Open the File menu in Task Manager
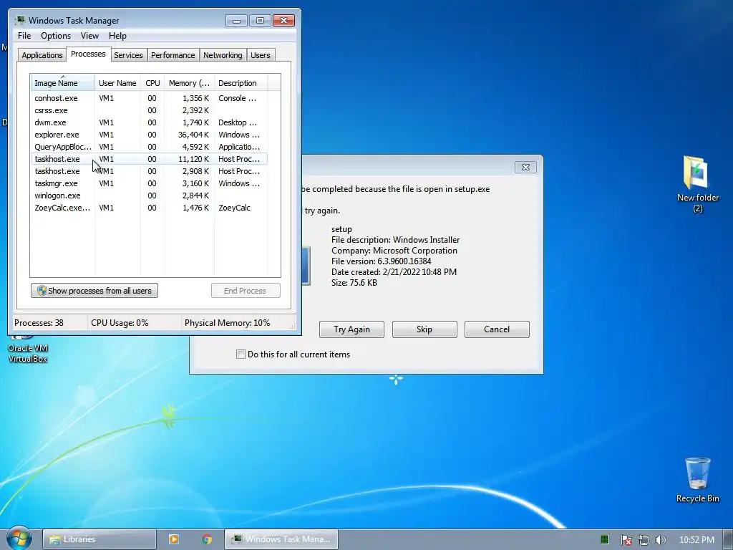The width and height of the screenshot is (733, 550). (24, 36)
